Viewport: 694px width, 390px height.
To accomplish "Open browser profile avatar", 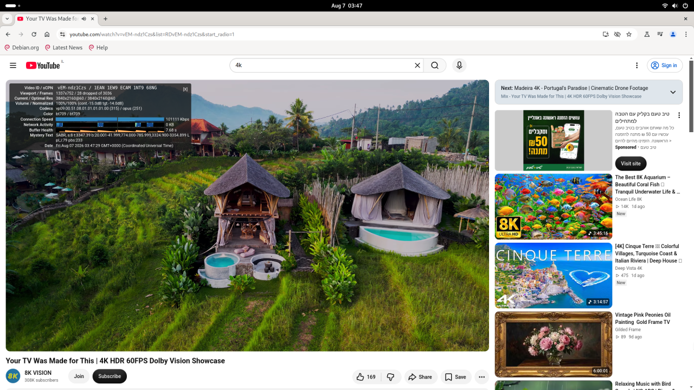I will point(673,34).
